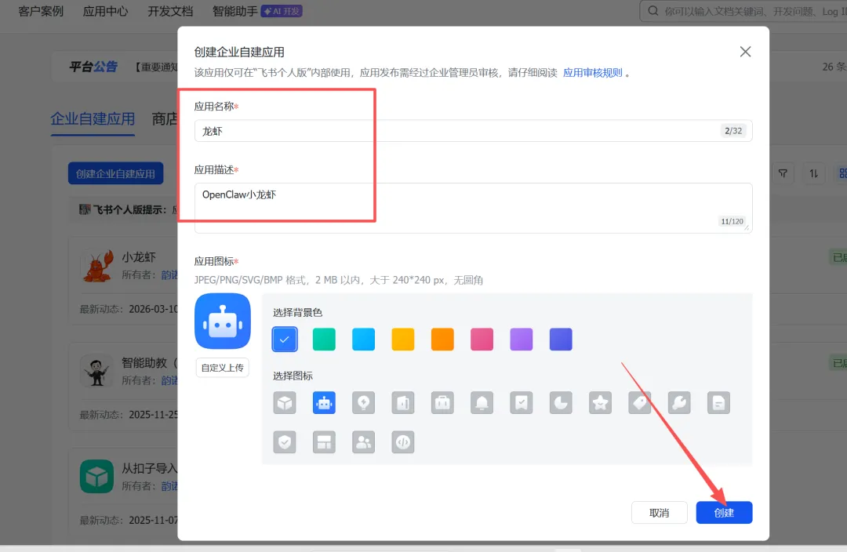
Task: Select the briefcase app icon
Action: pyautogui.click(x=442, y=403)
